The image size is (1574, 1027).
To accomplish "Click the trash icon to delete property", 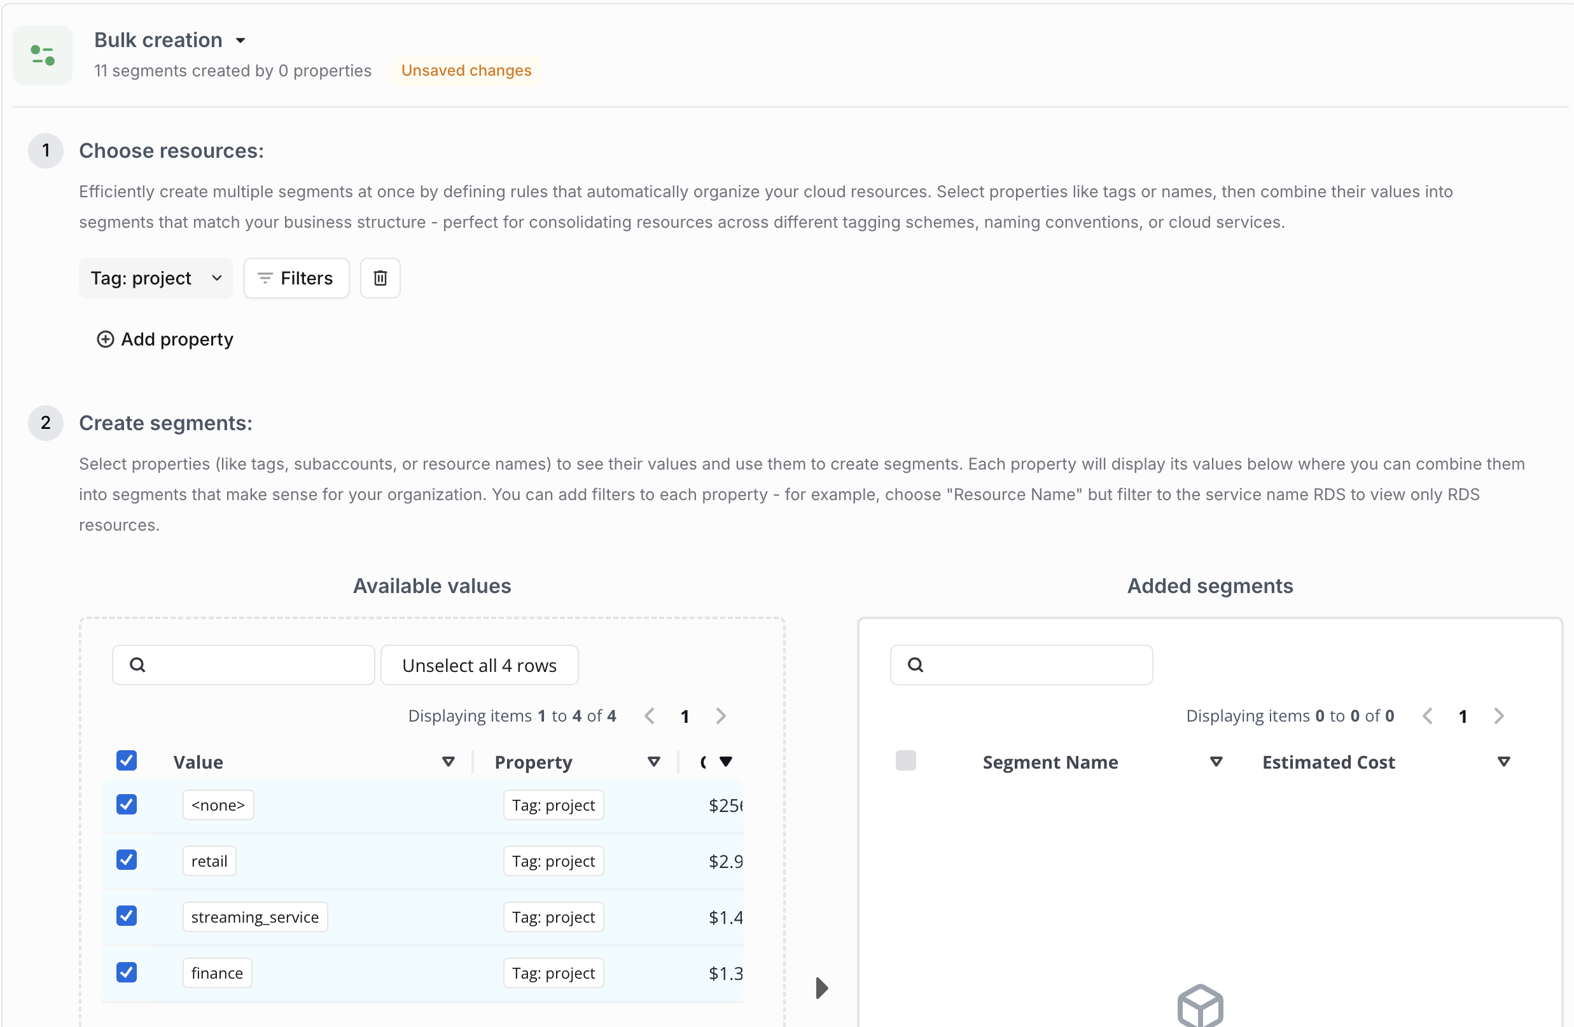I will point(380,277).
